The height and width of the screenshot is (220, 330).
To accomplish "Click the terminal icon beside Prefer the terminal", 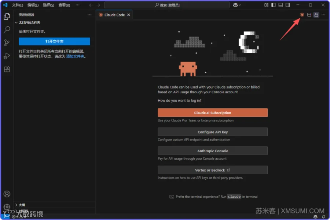I will (172, 197).
